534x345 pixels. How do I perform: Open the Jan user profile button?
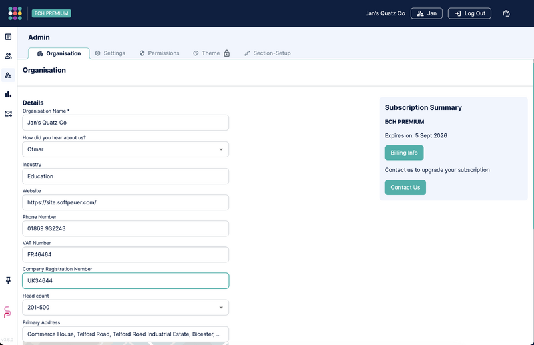tap(427, 13)
